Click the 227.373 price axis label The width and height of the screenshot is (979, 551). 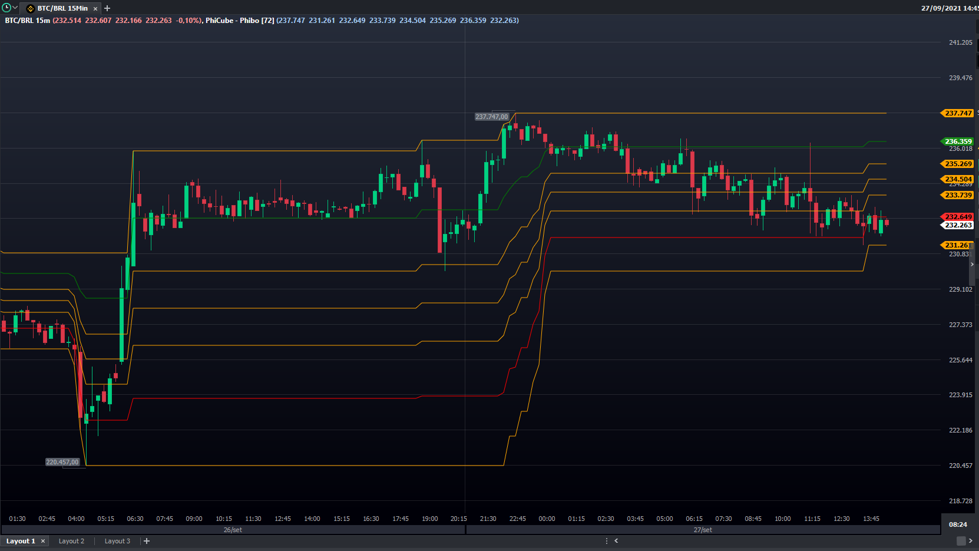coord(961,325)
